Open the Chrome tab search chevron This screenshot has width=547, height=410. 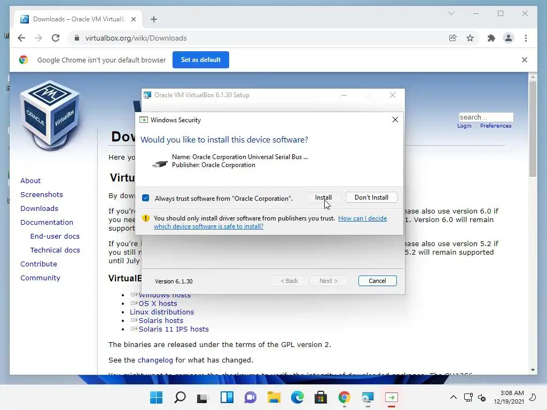pyautogui.click(x=451, y=13)
